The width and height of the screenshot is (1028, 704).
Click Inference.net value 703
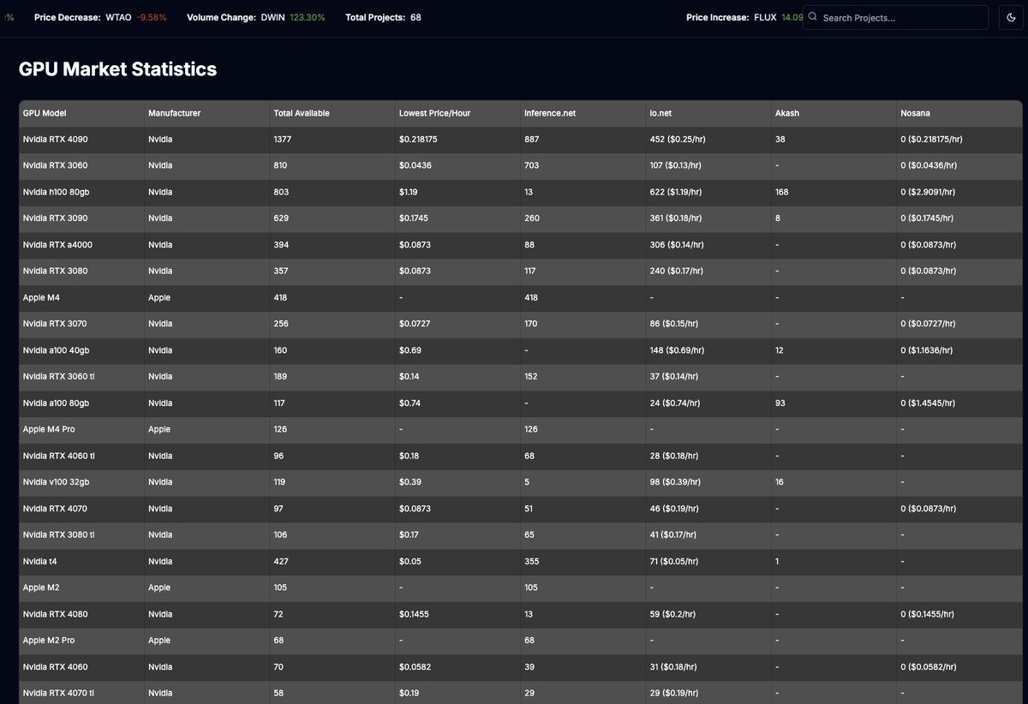coord(532,165)
